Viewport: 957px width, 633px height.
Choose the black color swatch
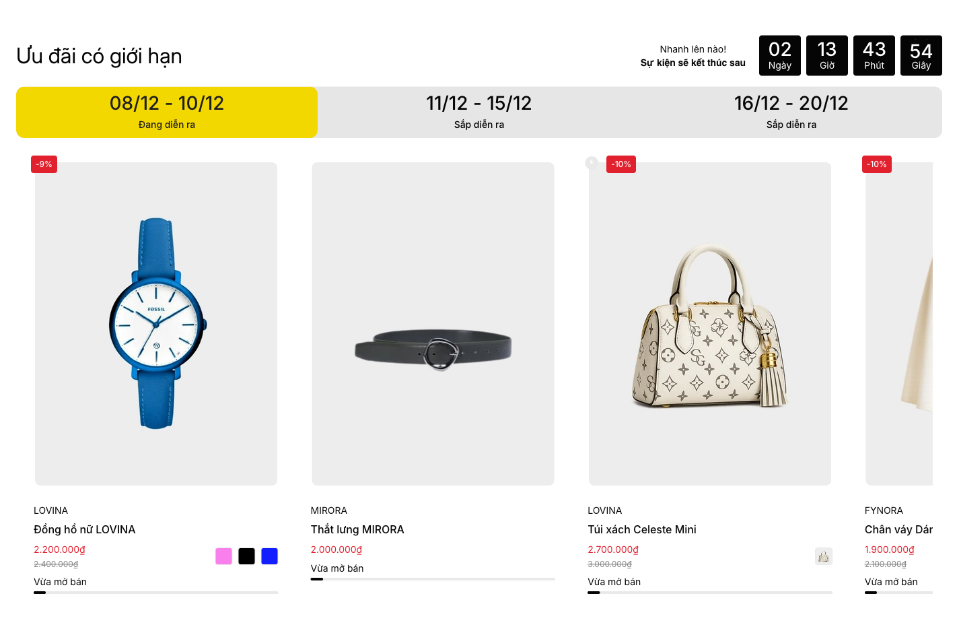[x=246, y=556]
